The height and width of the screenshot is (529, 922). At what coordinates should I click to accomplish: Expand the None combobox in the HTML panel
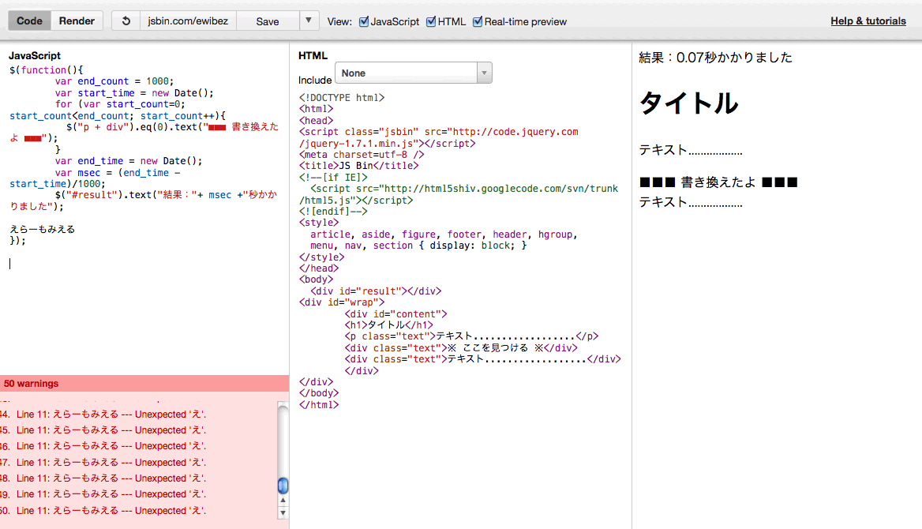(483, 73)
